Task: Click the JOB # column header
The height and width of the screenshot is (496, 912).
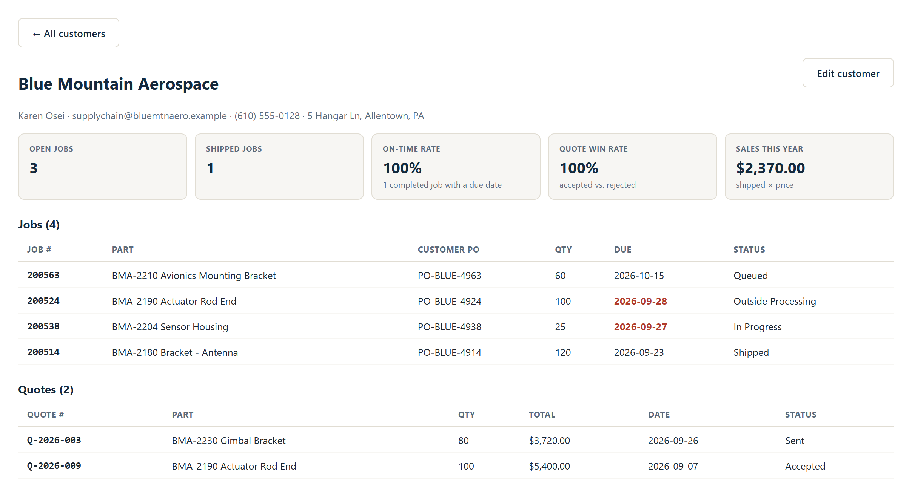Action: click(39, 250)
